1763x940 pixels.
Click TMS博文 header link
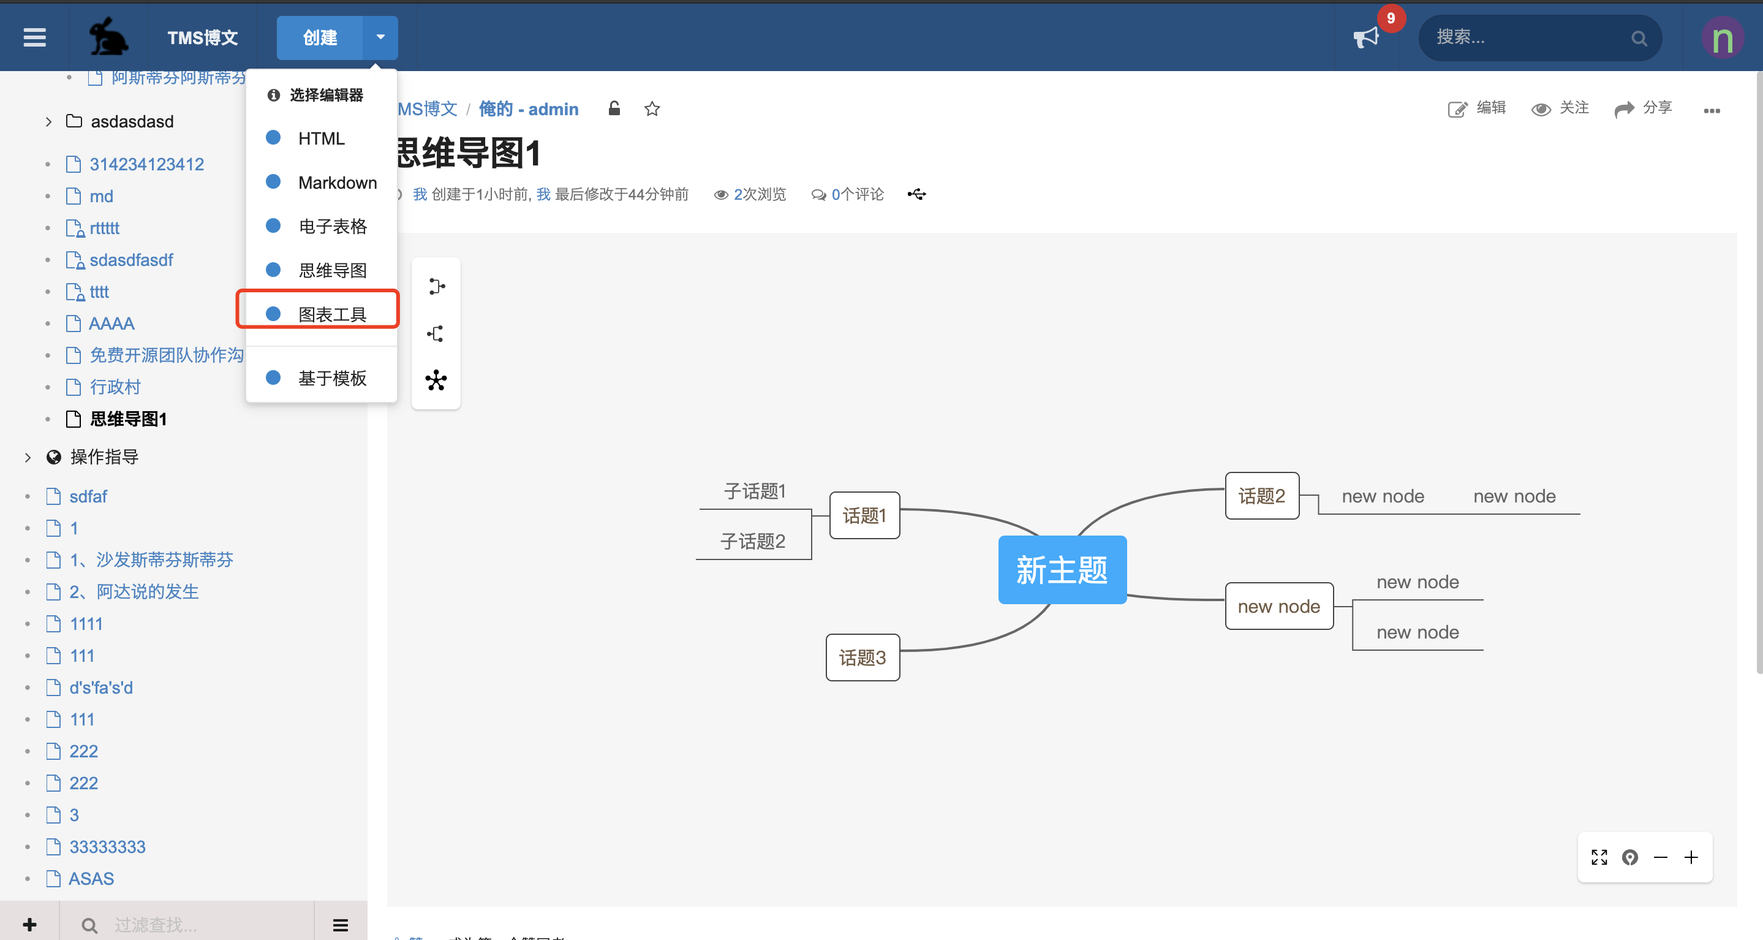203,37
